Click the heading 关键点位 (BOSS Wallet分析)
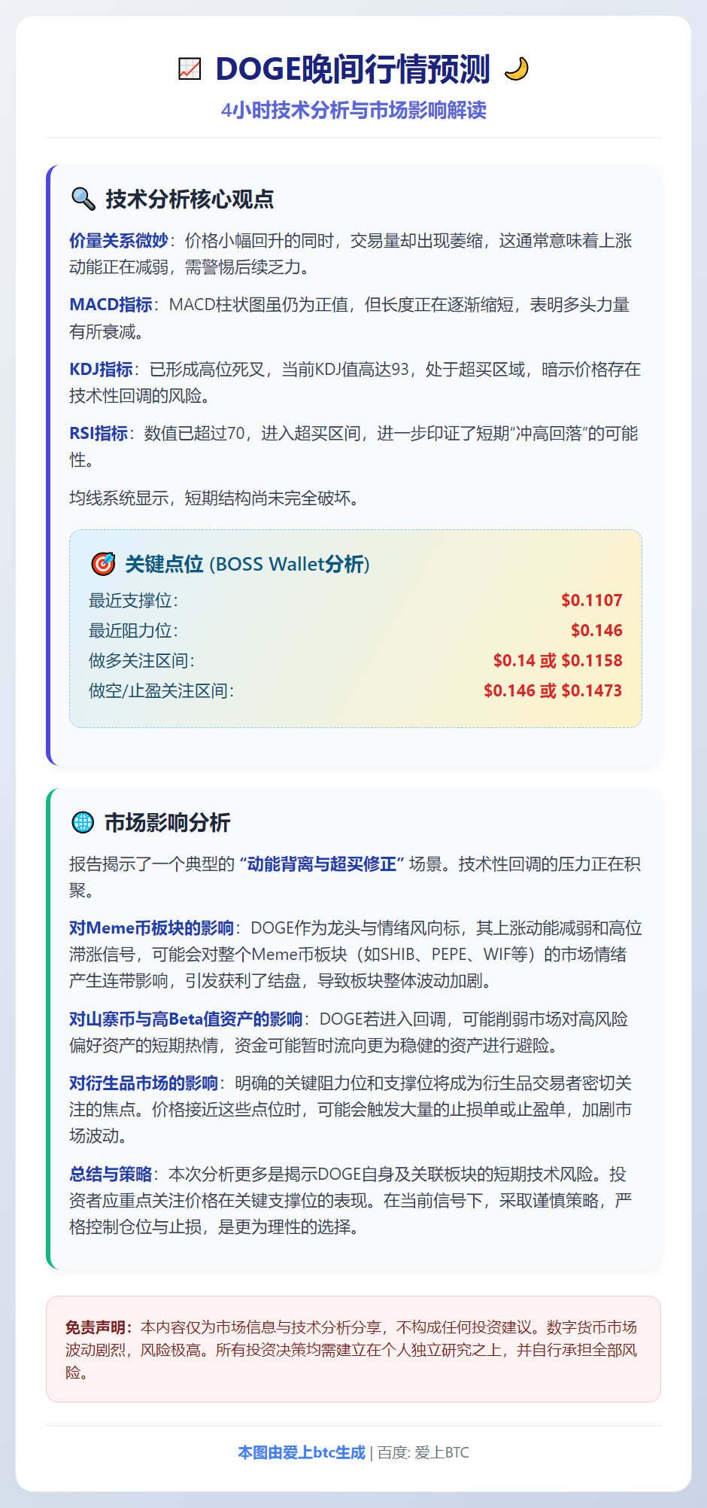This screenshot has width=707, height=1508. [247, 564]
